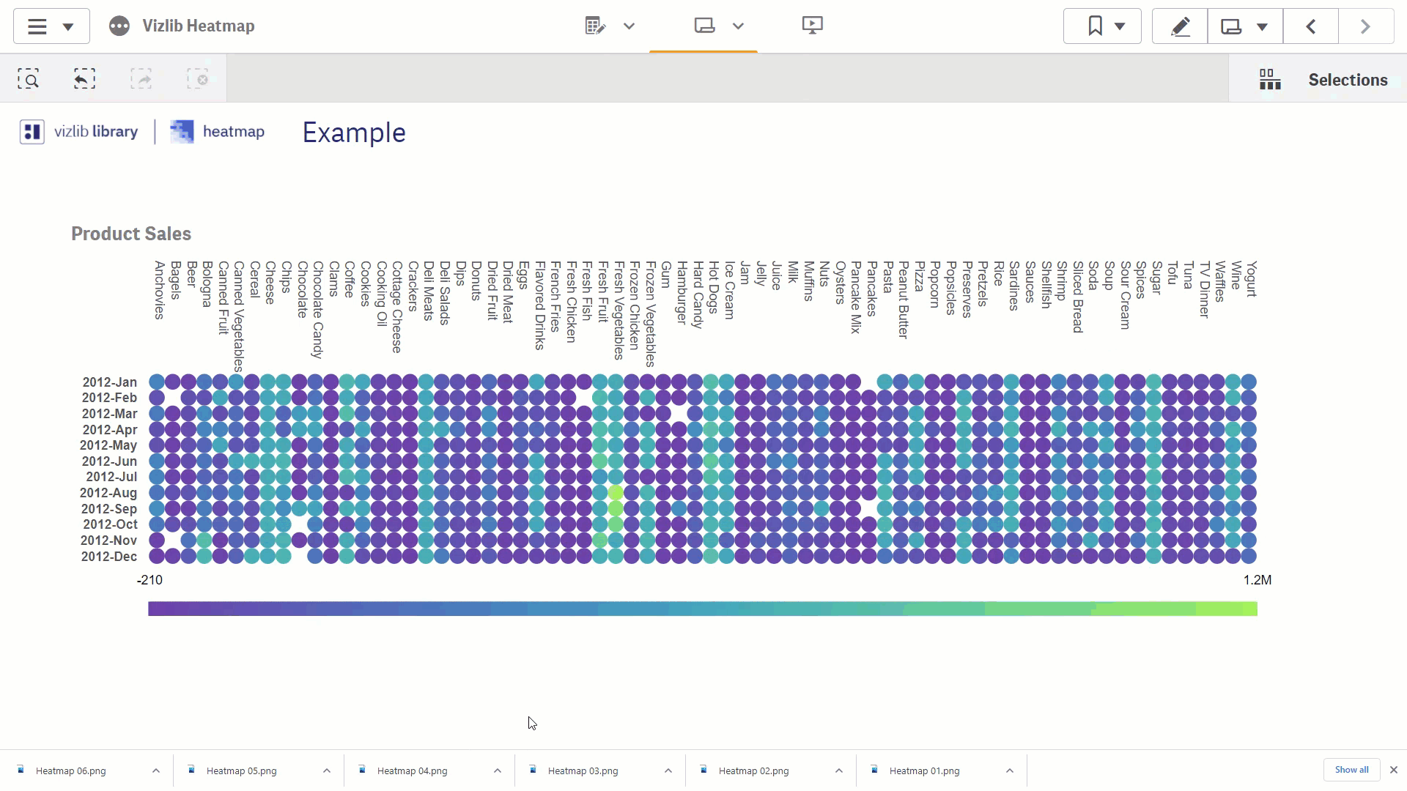Open the analysis sheet tab
Viewport: 1407px width, 791px height.
point(704,26)
